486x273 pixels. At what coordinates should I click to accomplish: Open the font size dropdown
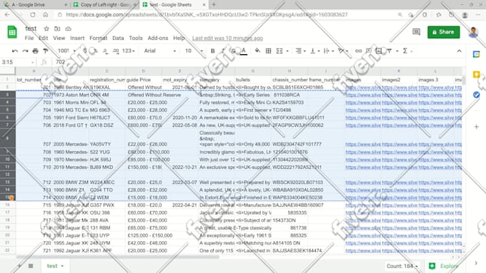[x=194, y=51]
